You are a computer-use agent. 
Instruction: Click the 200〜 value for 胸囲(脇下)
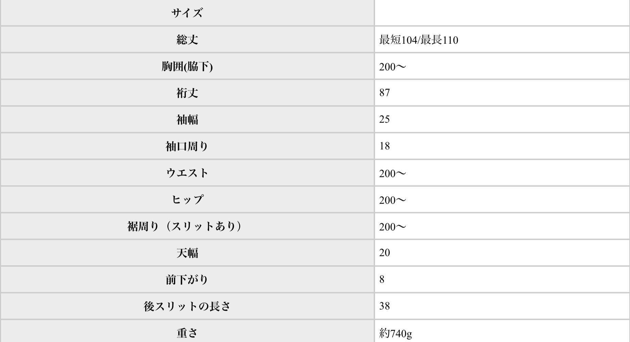click(x=392, y=67)
